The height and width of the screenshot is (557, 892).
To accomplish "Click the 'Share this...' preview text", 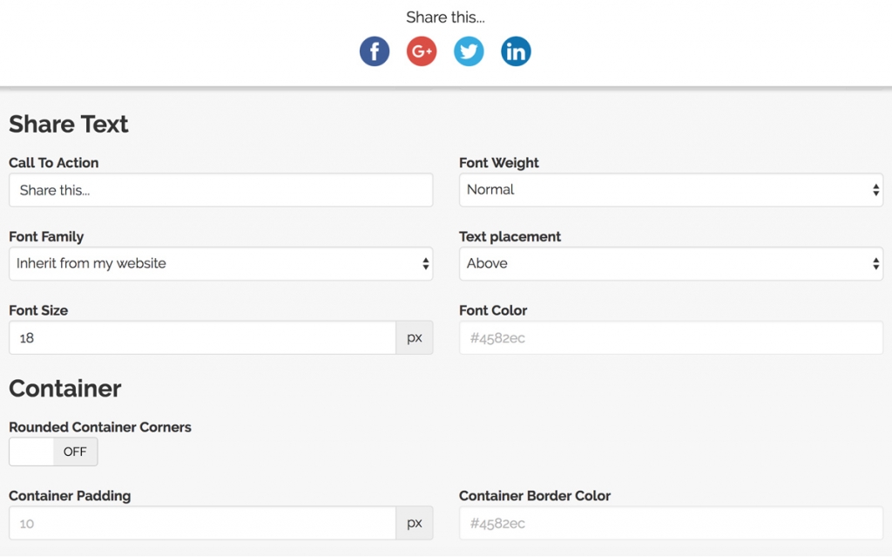I will (x=445, y=17).
